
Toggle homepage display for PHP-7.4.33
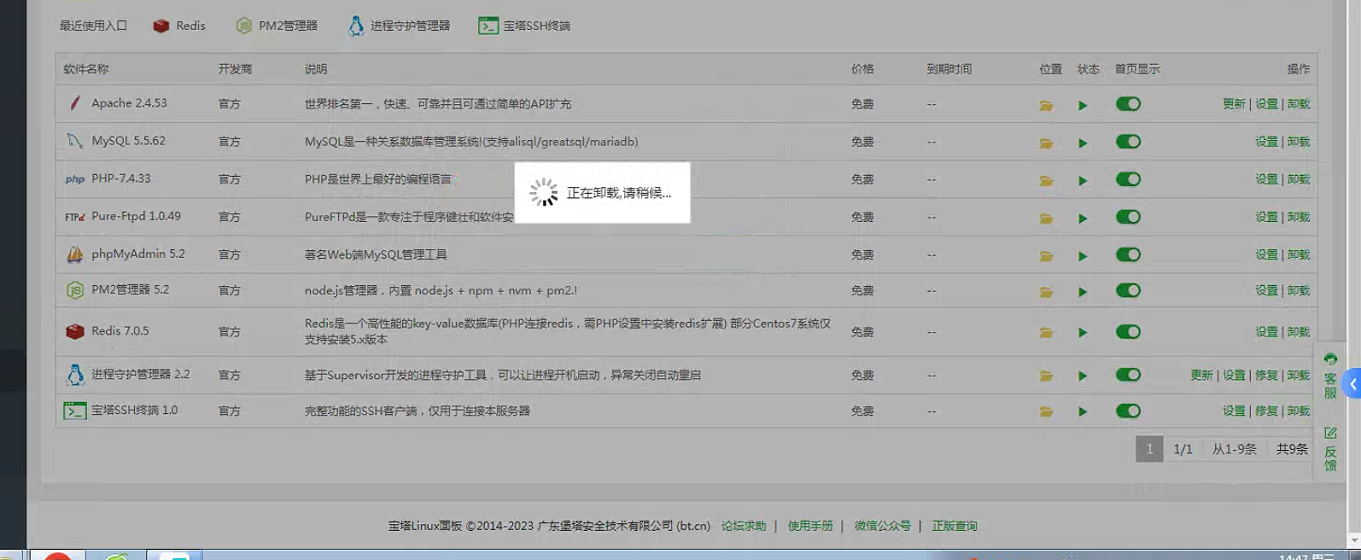click(x=1128, y=179)
